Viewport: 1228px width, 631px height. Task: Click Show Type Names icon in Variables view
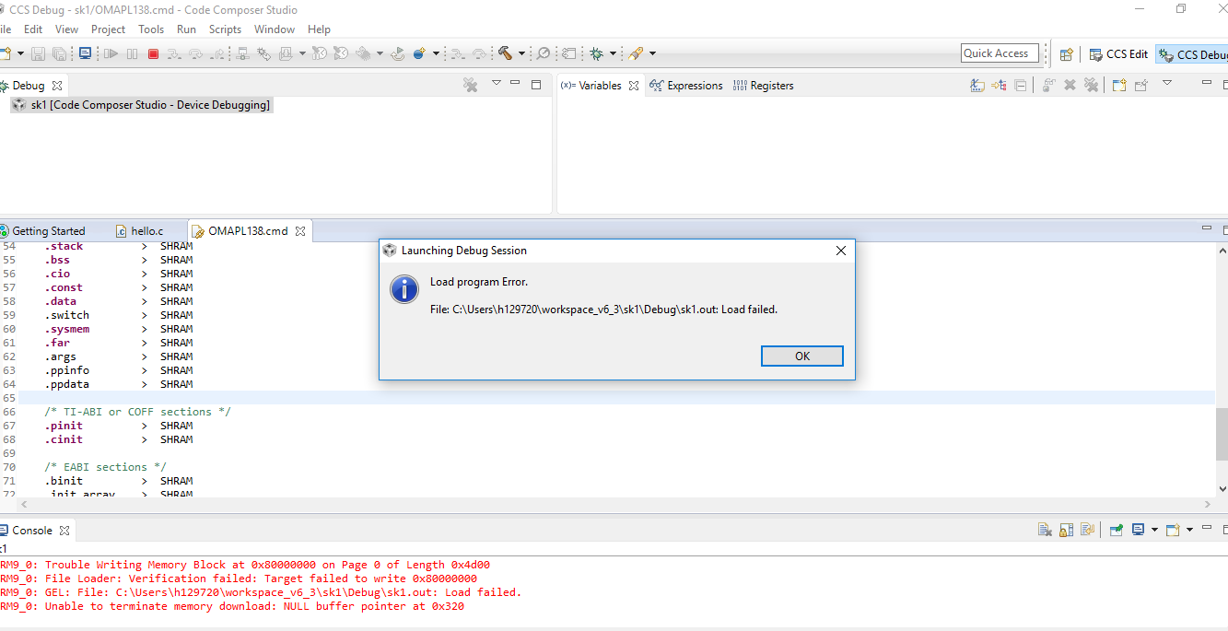pos(977,85)
